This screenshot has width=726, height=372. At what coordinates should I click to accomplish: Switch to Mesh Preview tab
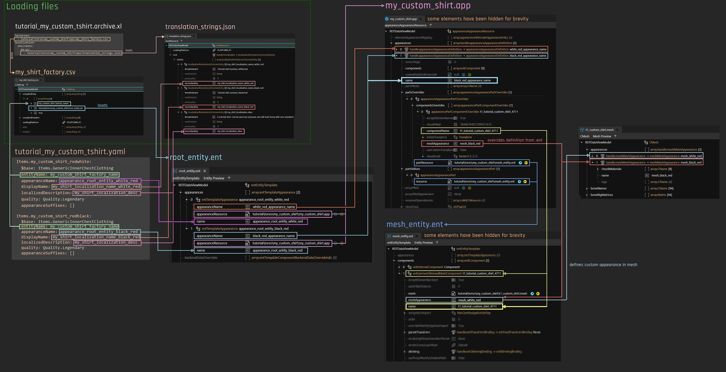pyautogui.click(x=602, y=136)
